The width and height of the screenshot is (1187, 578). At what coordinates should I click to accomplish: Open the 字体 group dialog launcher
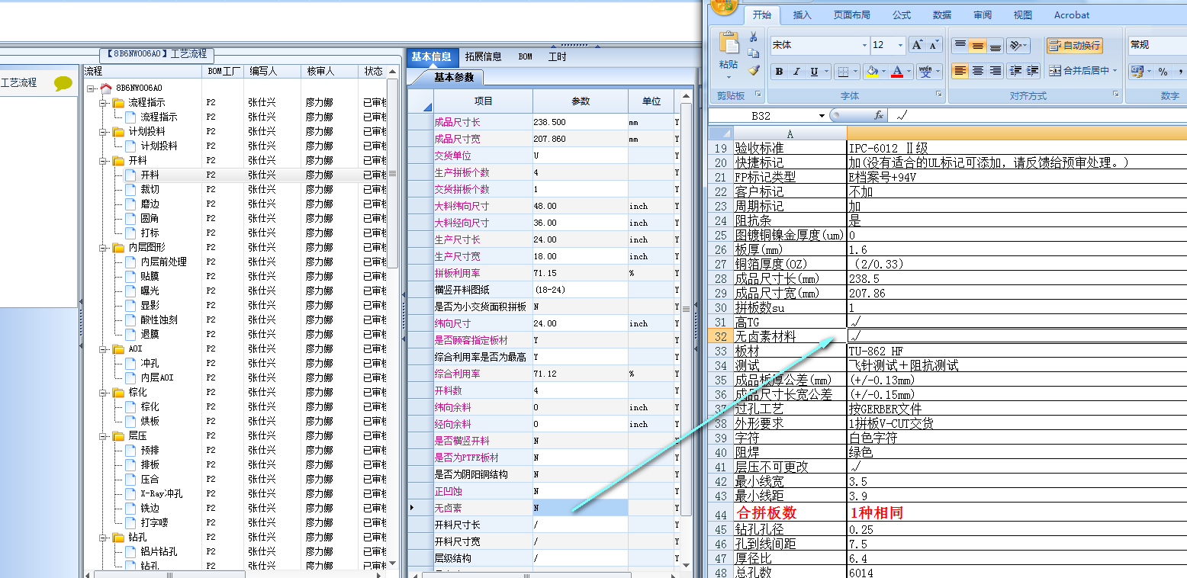[x=940, y=95]
